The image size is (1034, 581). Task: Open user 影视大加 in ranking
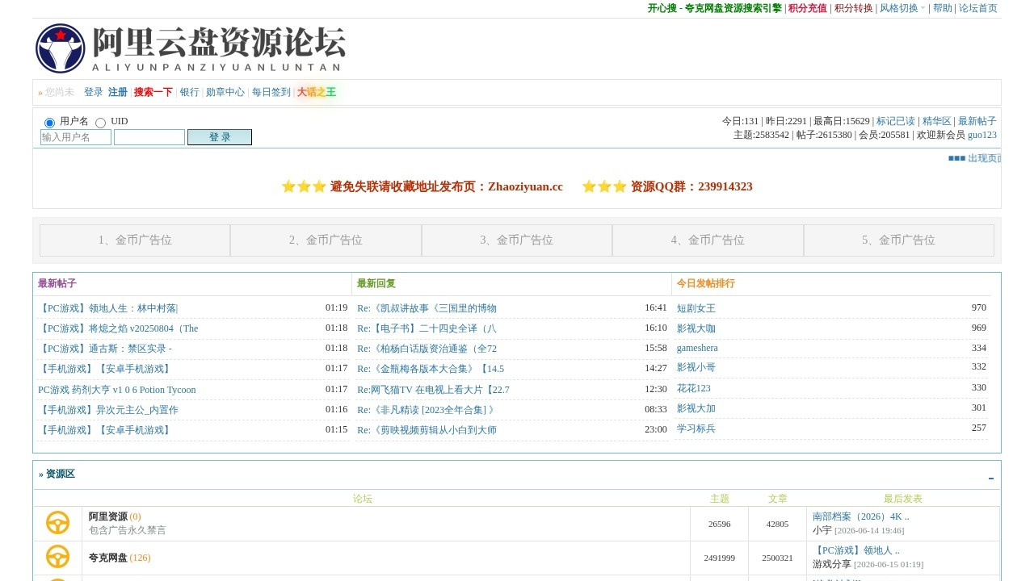(x=696, y=408)
